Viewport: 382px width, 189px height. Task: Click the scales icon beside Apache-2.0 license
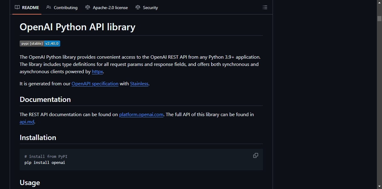tap(88, 7)
